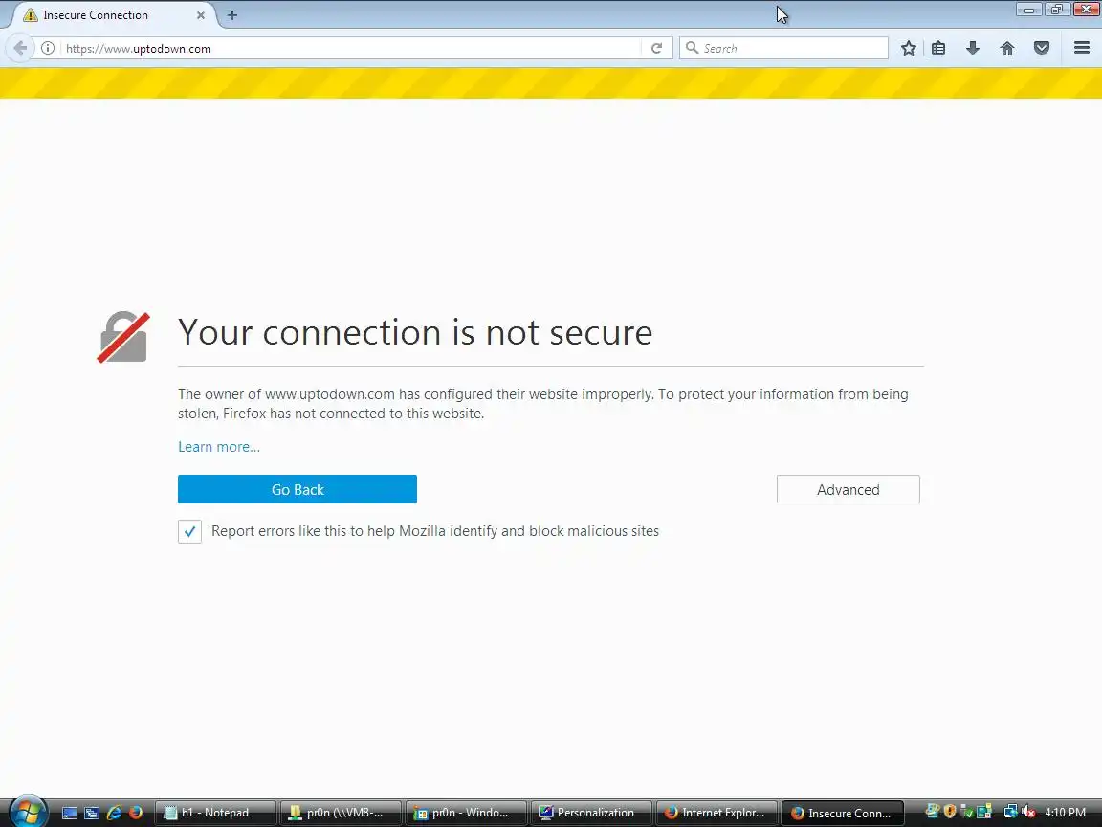Uncheck Report errors to Mozilla checkbox
The height and width of the screenshot is (827, 1102).
pos(189,531)
